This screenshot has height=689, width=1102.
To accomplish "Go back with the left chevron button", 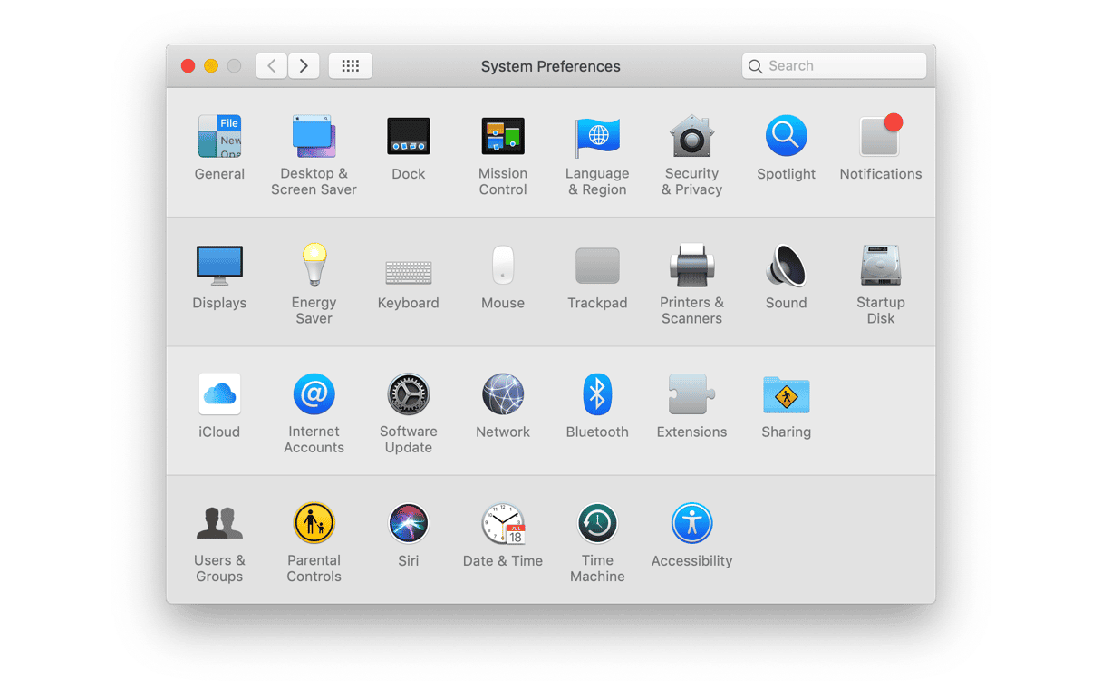I will tap(272, 66).
